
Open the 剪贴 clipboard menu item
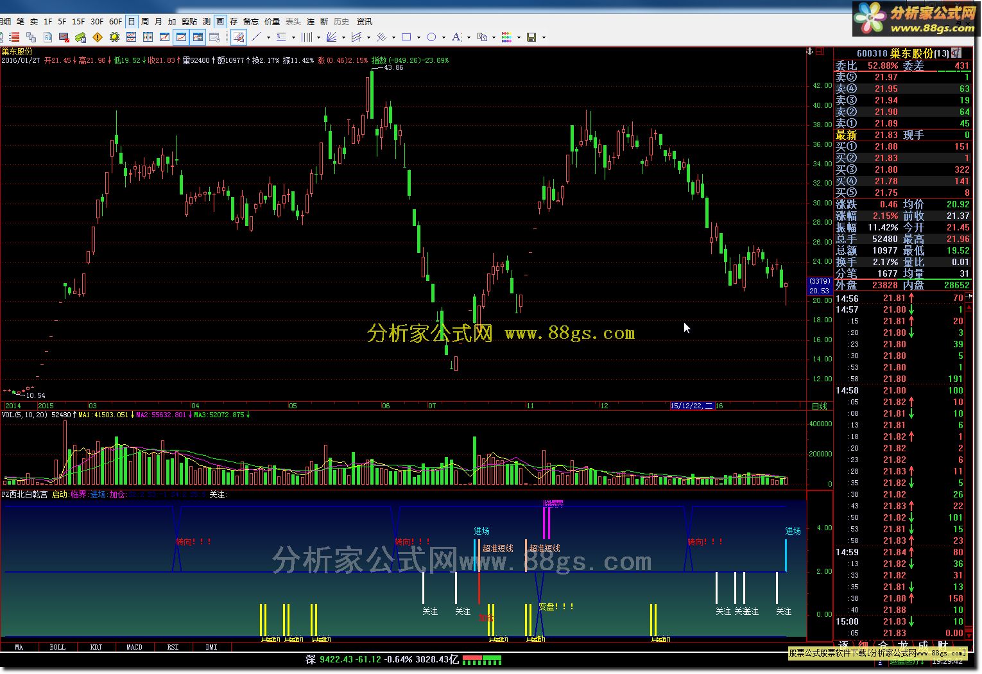click(189, 21)
